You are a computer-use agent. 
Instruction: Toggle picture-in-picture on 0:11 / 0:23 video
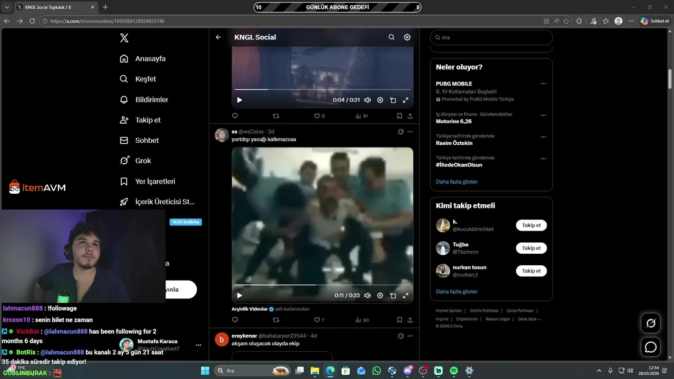point(393,295)
